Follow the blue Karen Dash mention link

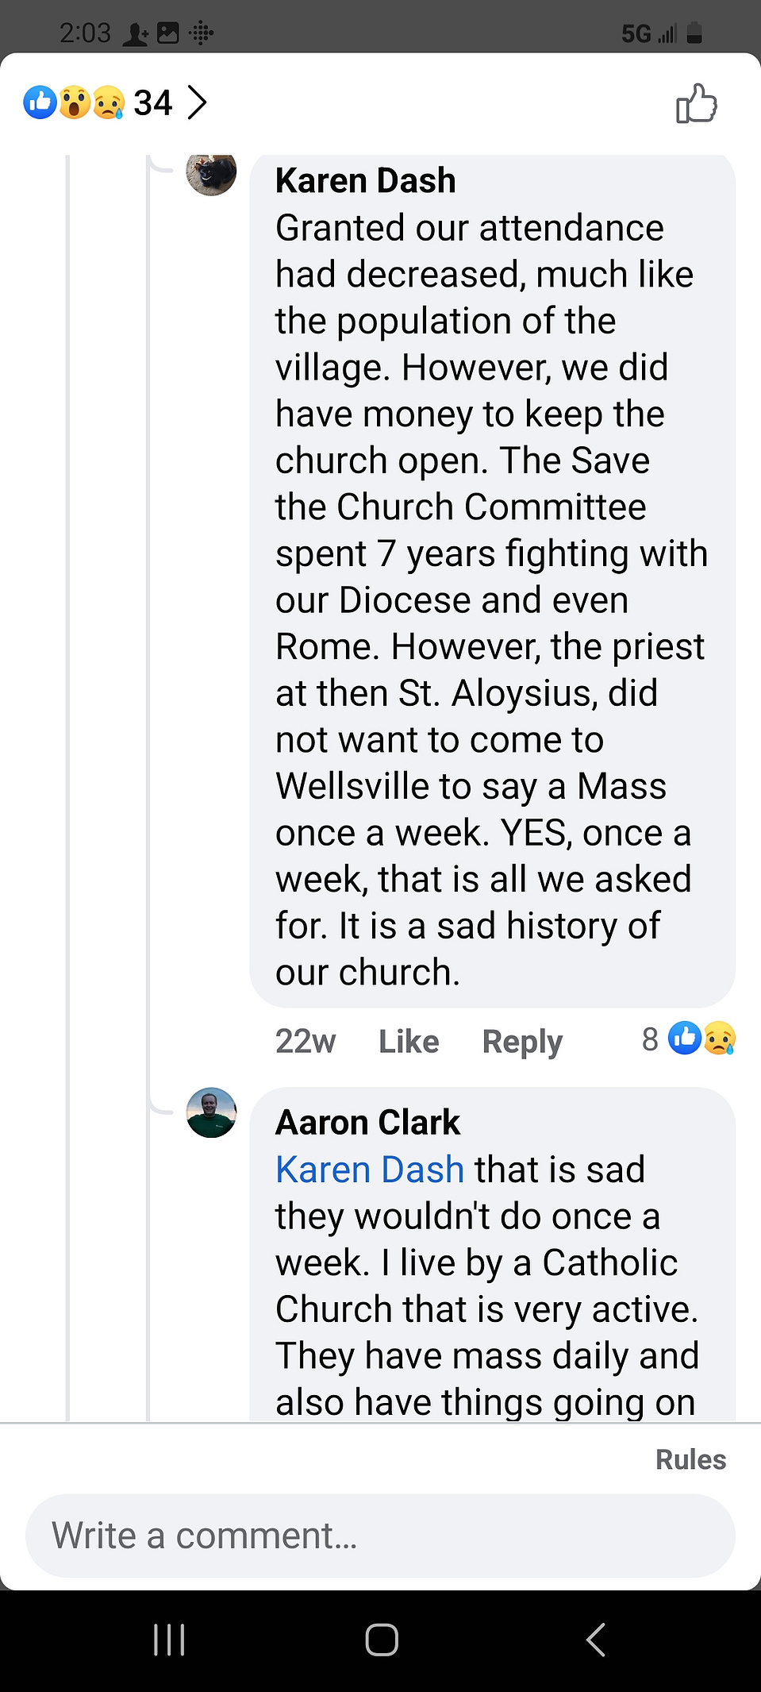click(369, 1170)
